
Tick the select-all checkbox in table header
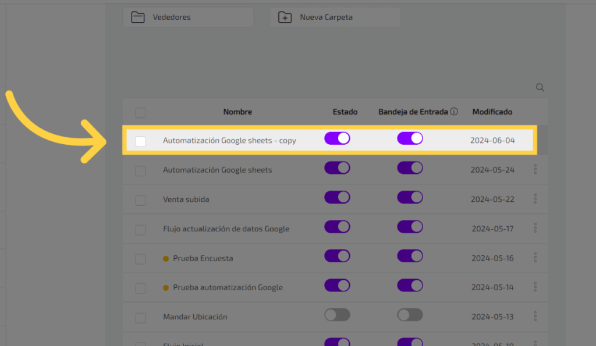(x=141, y=112)
